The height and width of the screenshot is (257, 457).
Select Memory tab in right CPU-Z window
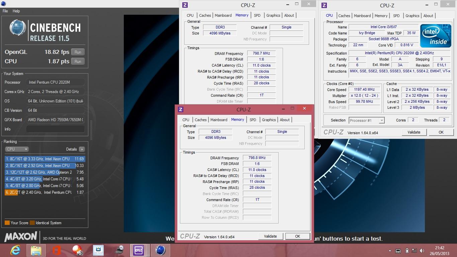(x=381, y=16)
